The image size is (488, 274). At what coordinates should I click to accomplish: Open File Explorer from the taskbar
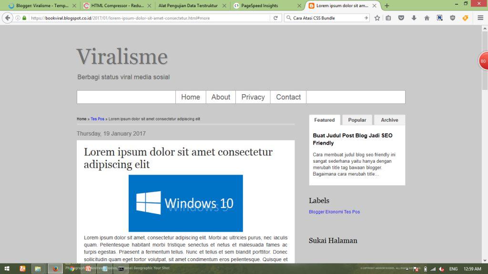click(38, 269)
